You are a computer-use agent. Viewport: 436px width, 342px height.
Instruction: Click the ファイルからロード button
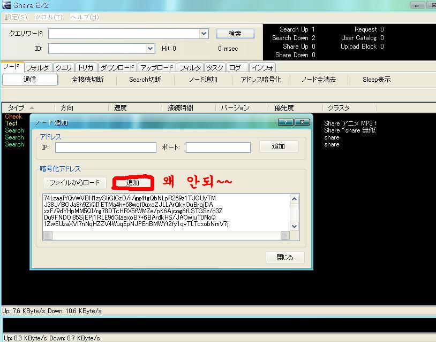pos(74,183)
